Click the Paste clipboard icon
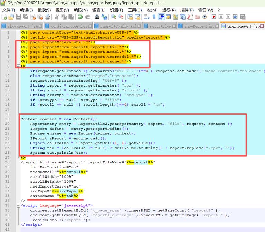This screenshot has width=265, height=232. pyautogui.click(x=71, y=17)
